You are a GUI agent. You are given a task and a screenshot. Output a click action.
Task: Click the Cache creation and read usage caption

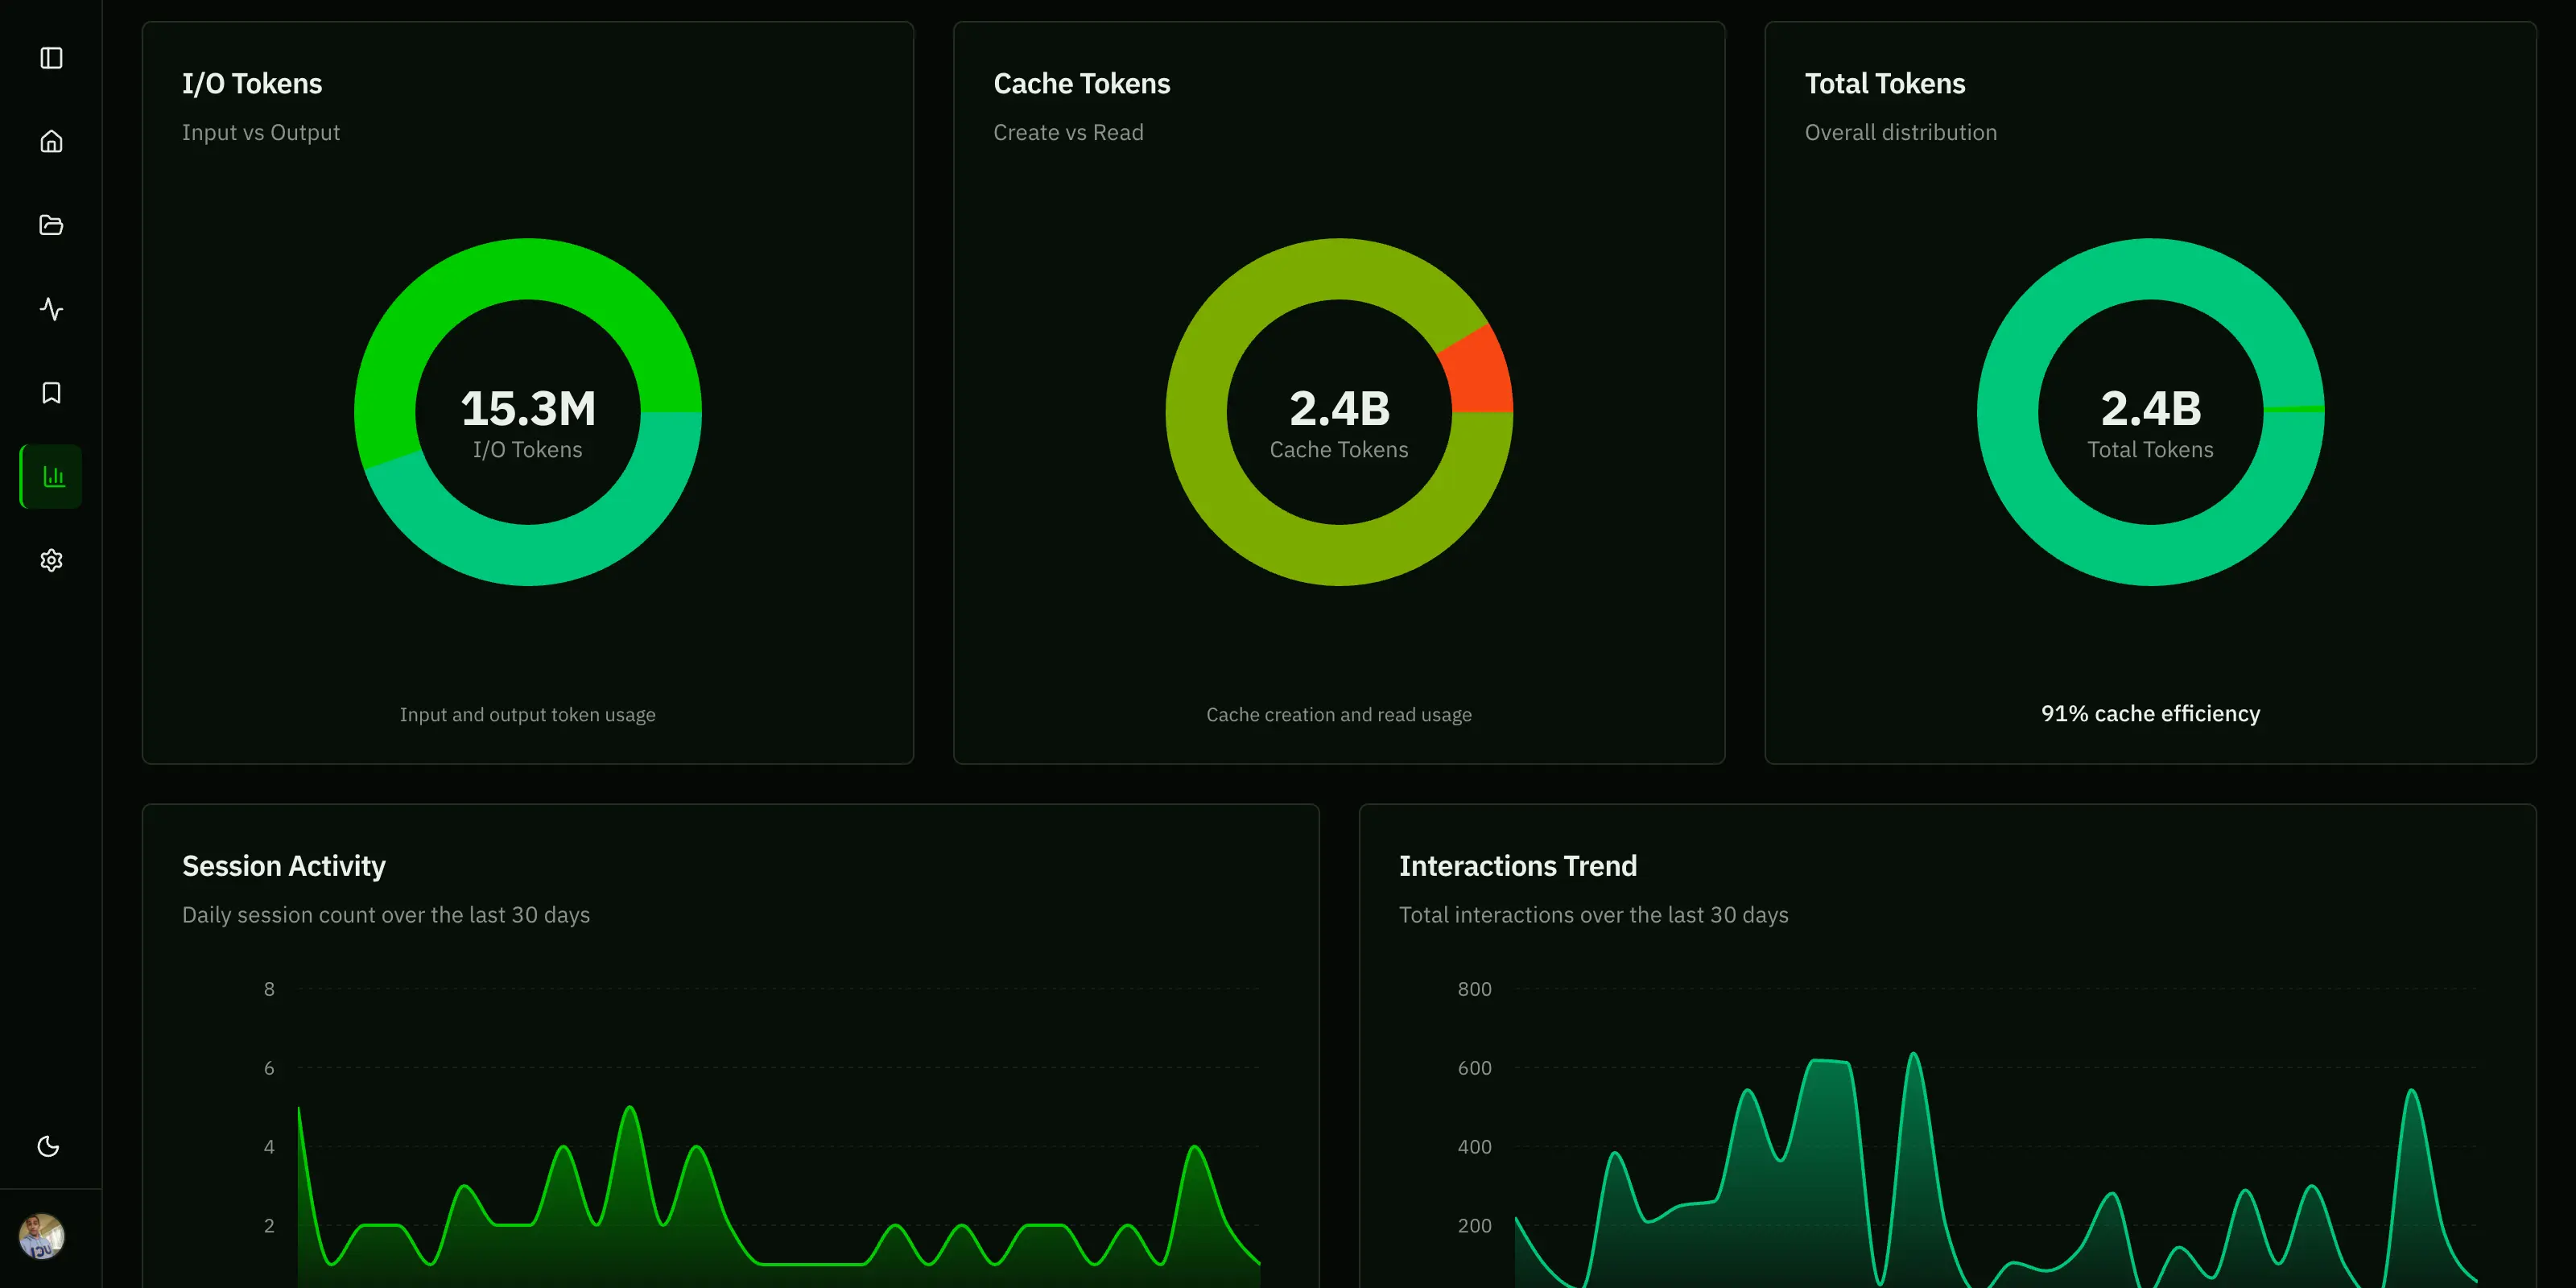point(1339,714)
